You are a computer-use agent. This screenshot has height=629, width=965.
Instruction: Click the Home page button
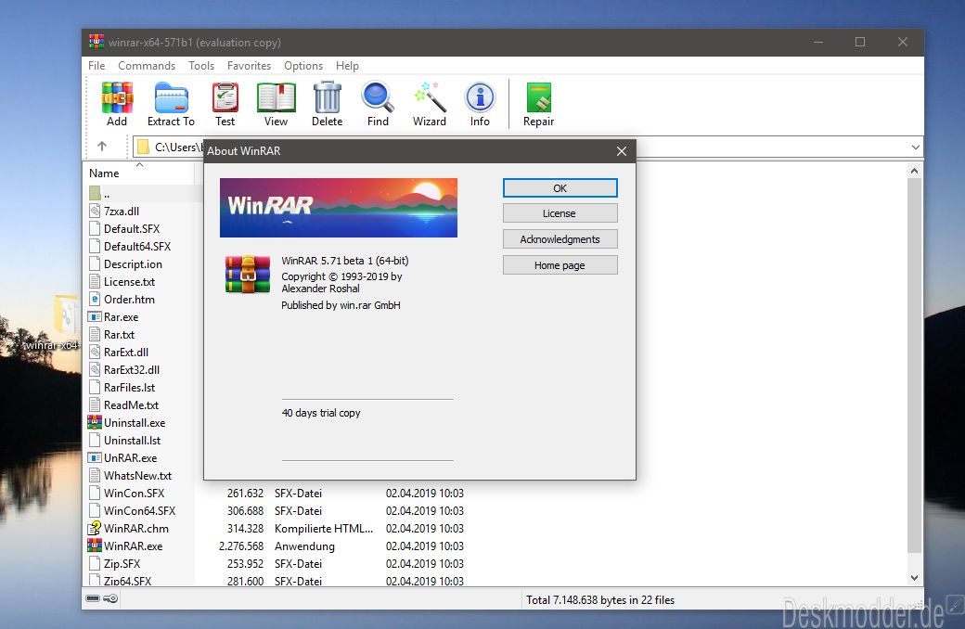tap(560, 265)
